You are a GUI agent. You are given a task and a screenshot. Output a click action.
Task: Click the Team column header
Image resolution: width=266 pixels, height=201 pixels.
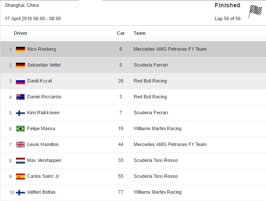139,33
